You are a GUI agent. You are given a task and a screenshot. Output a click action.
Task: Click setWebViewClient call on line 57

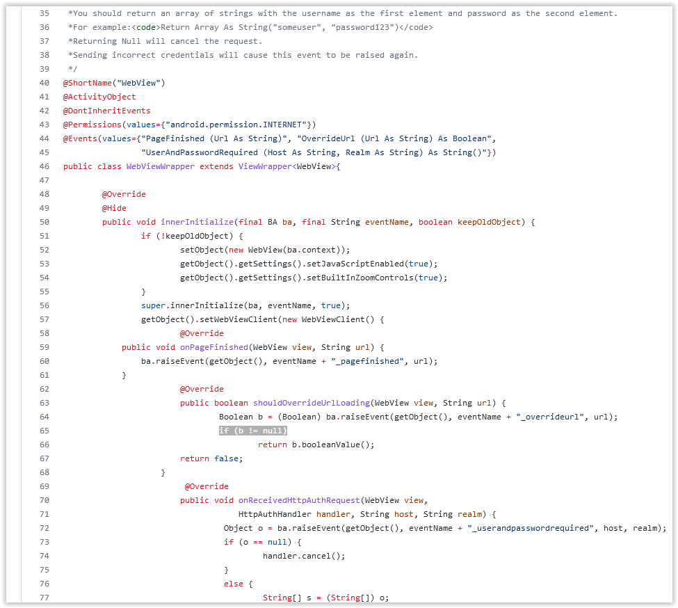coord(239,319)
